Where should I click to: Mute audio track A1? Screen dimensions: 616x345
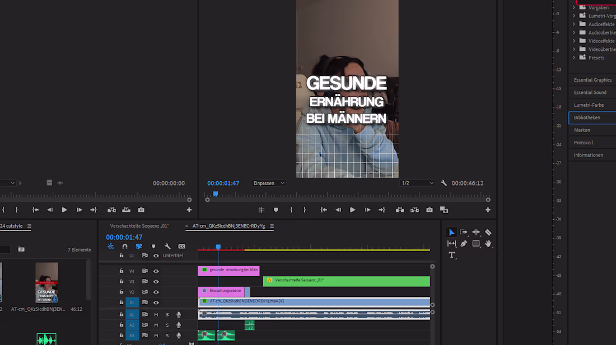coord(156,314)
